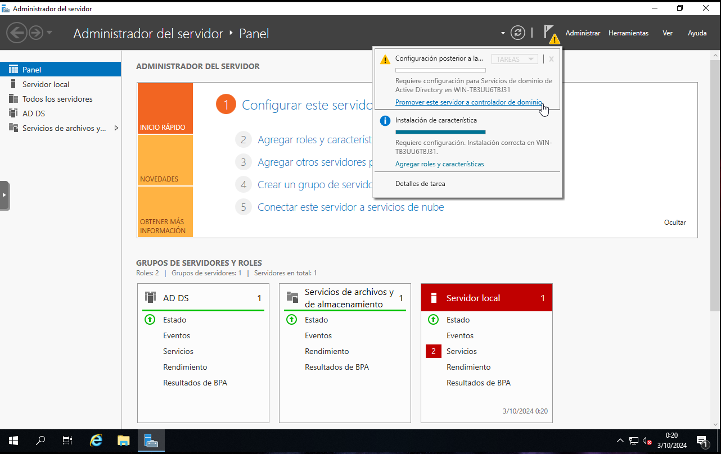Open the notifications flag with warning

(551, 34)
